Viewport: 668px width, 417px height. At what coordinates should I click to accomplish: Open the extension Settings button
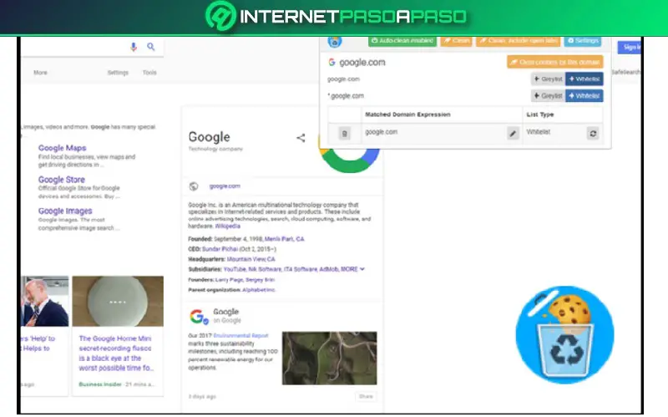tap(583, 41)
